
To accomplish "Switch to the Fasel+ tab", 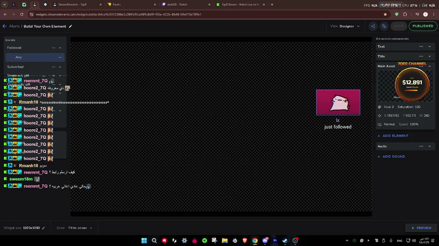I will pyautogui.click(x=132, y=4).
